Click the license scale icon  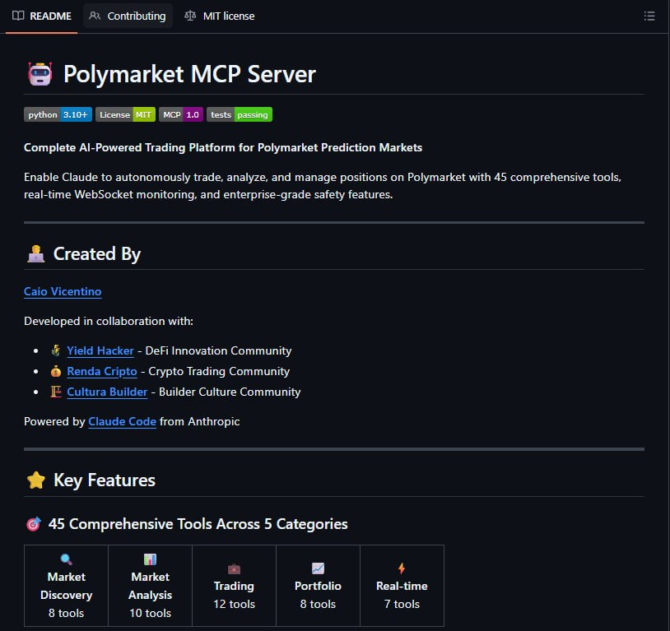point(190,16)
